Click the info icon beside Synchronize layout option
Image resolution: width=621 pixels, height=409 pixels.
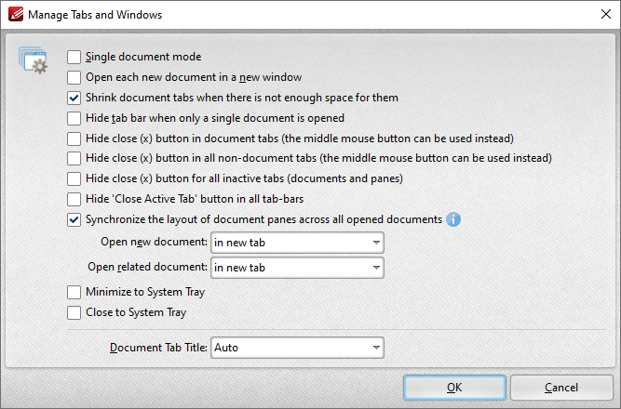tap(453, 219)
